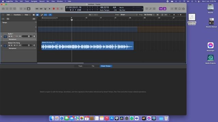The height and width of the screenshot is (122, 218).
Task: Open the Malawi Chn Song.wav desktop file
Action: 192,19
